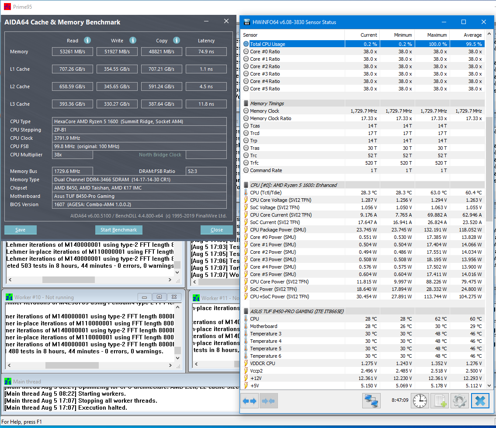The height and width of the screenshot is (428, 496).
Task: Select VDDCR CPU sensor row
Action: [x=363, y=363]
